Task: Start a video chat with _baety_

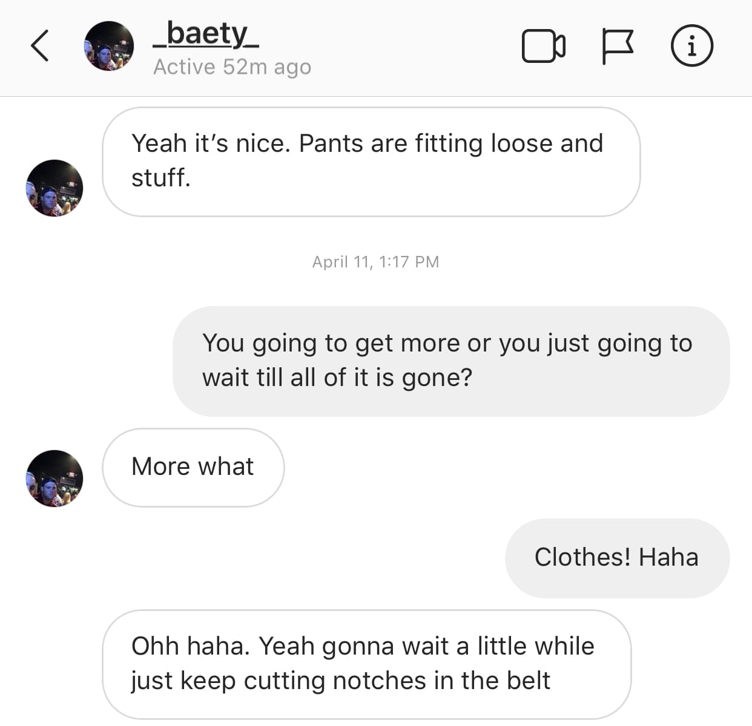Action: click(x=543, y=46)
